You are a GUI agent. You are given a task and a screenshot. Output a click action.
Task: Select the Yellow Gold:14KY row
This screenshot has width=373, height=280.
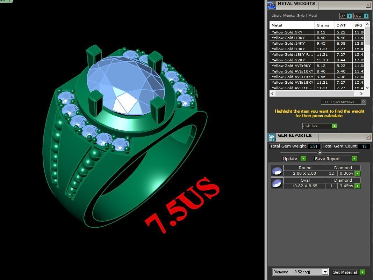click(x=317, y=43)
